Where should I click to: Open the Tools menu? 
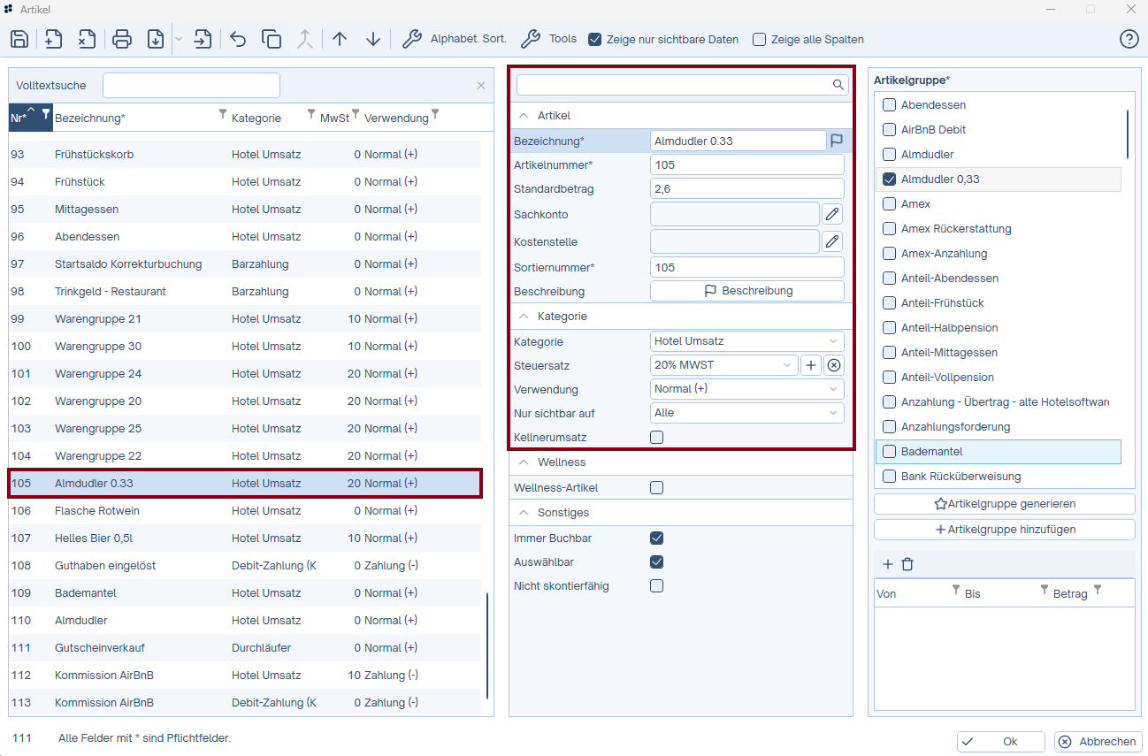(x=548, y=39)
